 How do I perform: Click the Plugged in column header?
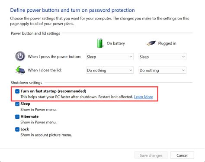(167, 43)
